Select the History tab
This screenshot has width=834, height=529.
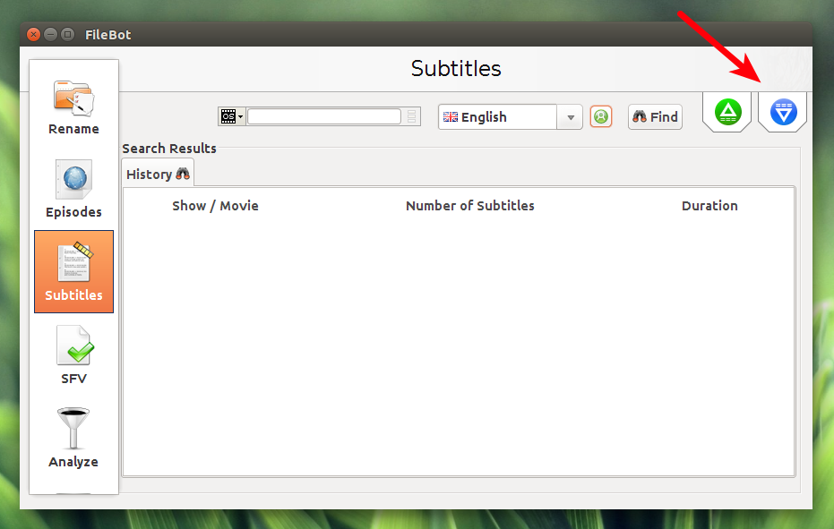coord(158,174)
